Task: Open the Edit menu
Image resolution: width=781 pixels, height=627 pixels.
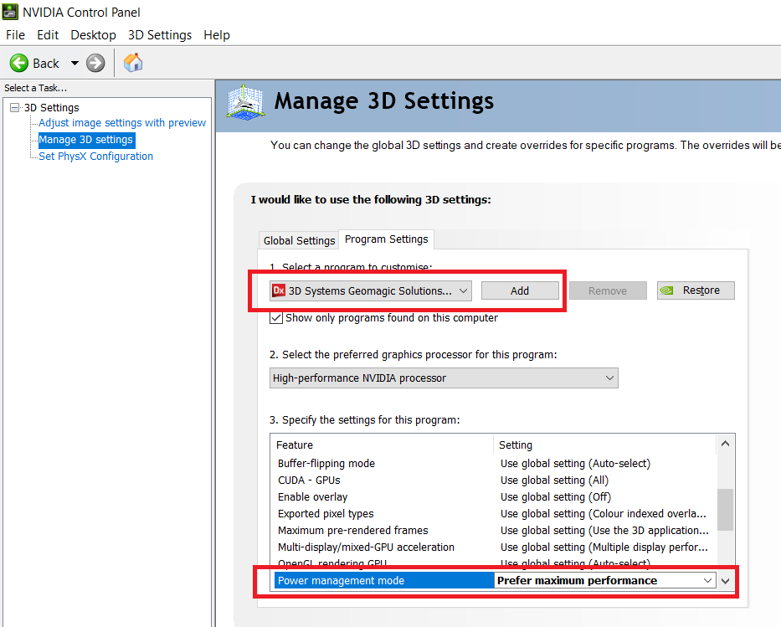Action: 48,35
